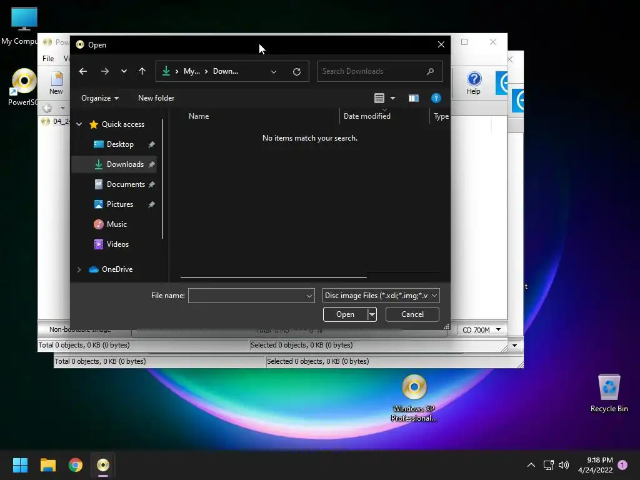This screenshot has height=480, width=640.
Task: Open dialog help icon
Action: coord(436,98)
